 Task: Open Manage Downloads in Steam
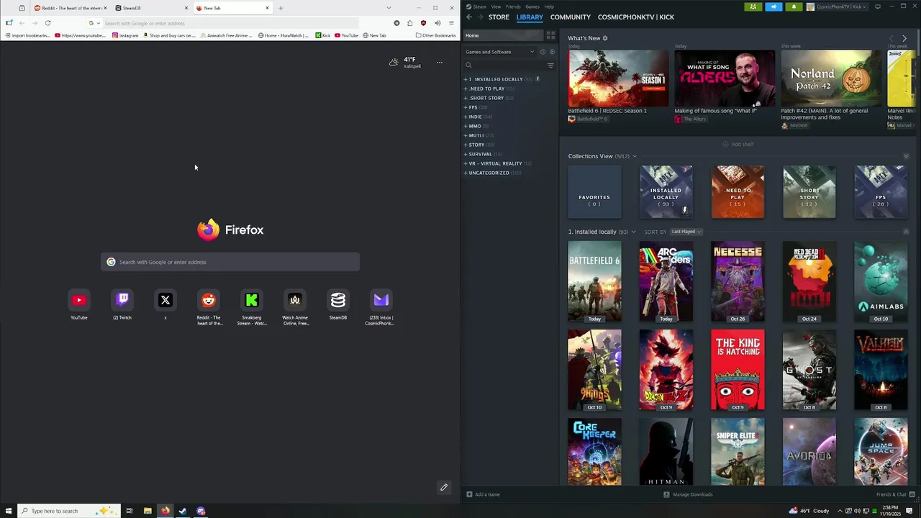pos(688,494)
